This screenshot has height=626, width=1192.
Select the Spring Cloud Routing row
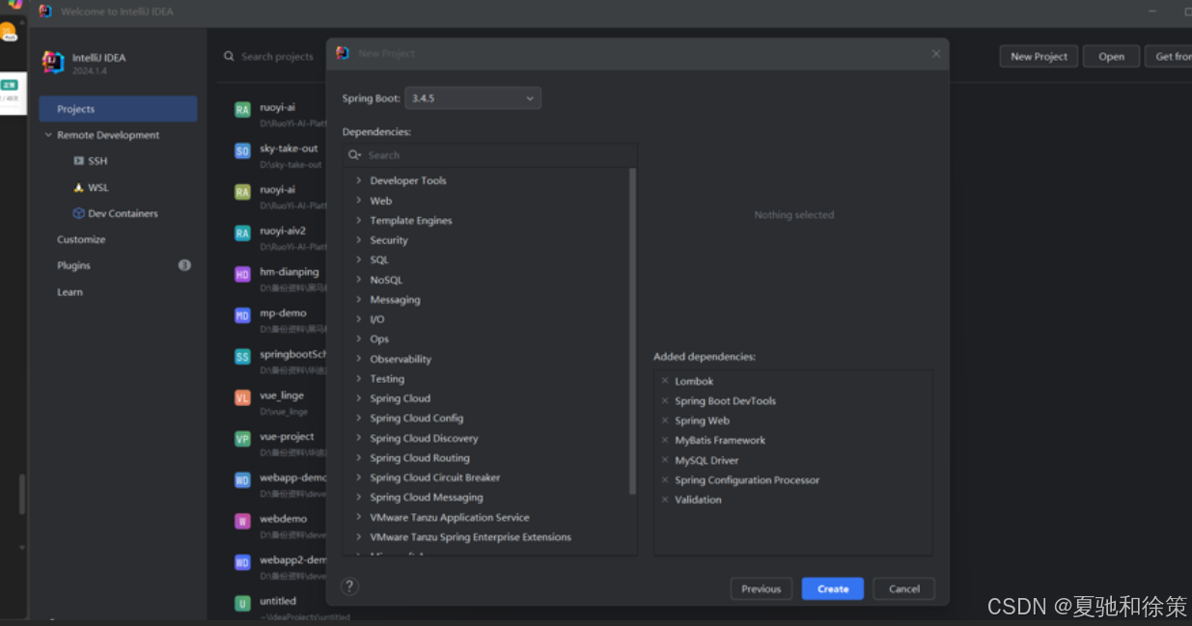[487, 457]
